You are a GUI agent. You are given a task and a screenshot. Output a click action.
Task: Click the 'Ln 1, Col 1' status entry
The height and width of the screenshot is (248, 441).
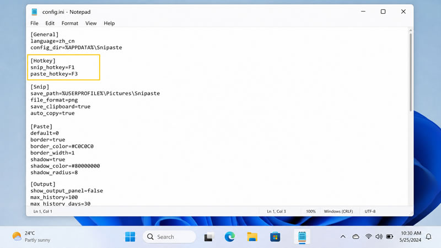[43, 212]
